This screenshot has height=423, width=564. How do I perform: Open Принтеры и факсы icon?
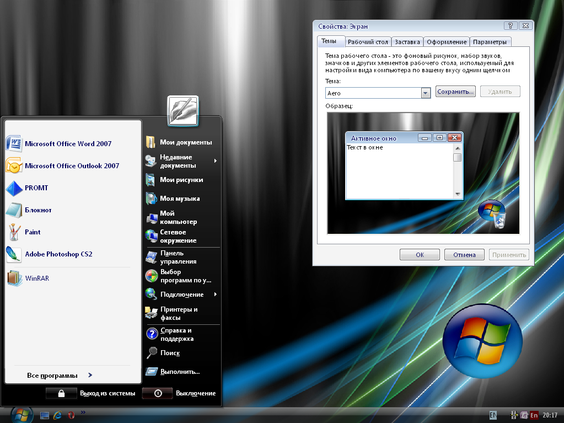152,313
